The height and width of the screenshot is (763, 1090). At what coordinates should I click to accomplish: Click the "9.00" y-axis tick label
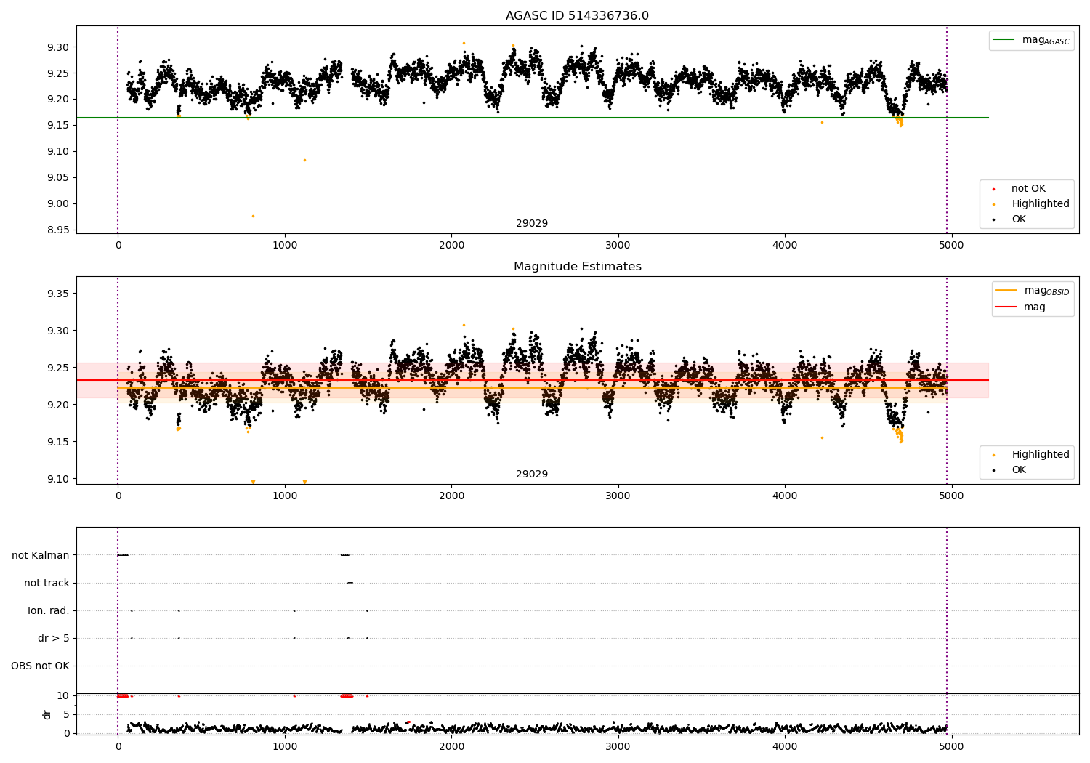pyautogui.click(x=58, y=203)
